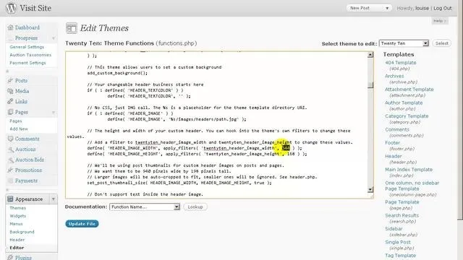Click the Log Out link
This screenshot has height=260, width=463.
tap(442, 8)
